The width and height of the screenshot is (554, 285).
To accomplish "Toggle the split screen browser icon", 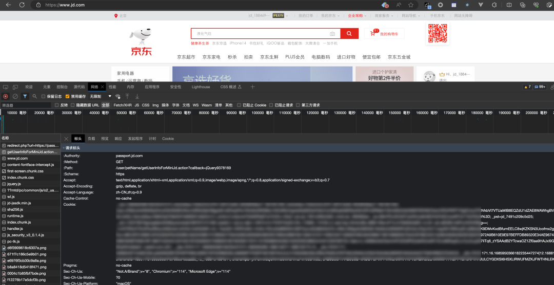I will click(x=509, y=5).
